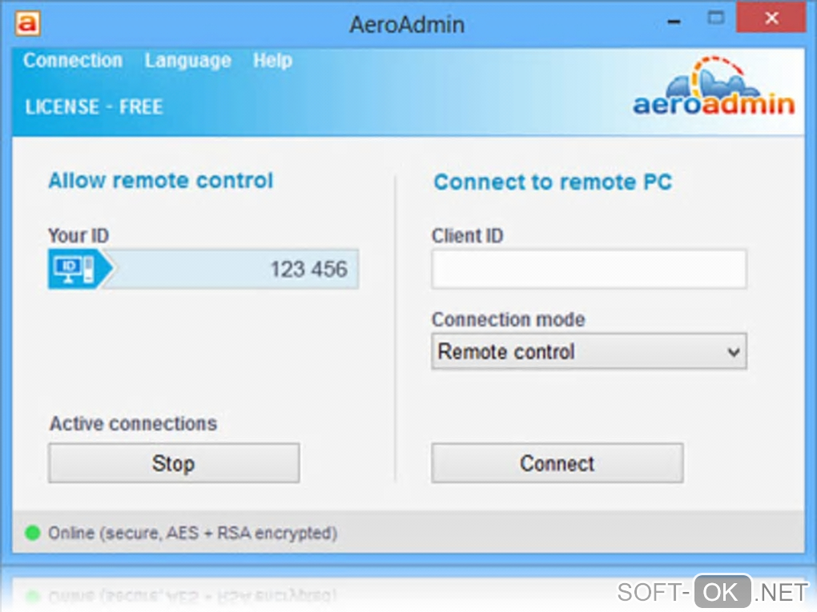This screenshot has width=817, height=612.
Task: Focus the Client ID input field
Action: (x=589, y=269)
